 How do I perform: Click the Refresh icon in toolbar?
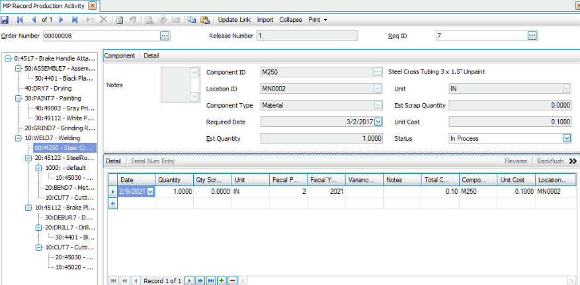click(x=120, y=20)
